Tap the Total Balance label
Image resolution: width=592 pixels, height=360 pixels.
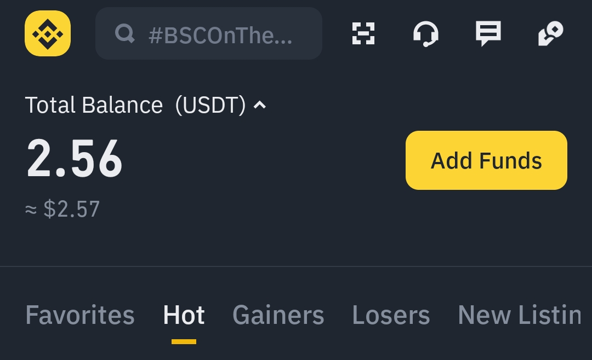(94, 105)
